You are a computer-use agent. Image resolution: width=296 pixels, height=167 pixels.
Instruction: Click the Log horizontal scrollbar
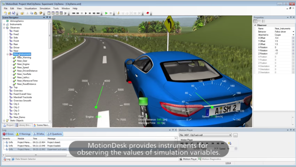pos(36,155)
